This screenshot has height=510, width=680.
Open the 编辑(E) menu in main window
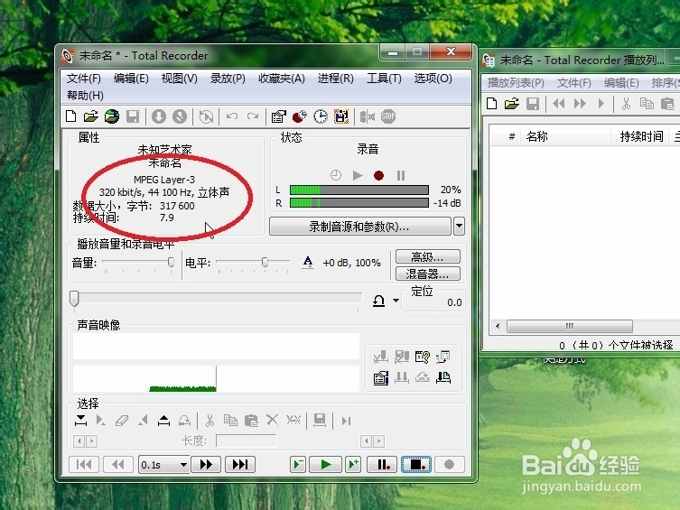point(131,79)
